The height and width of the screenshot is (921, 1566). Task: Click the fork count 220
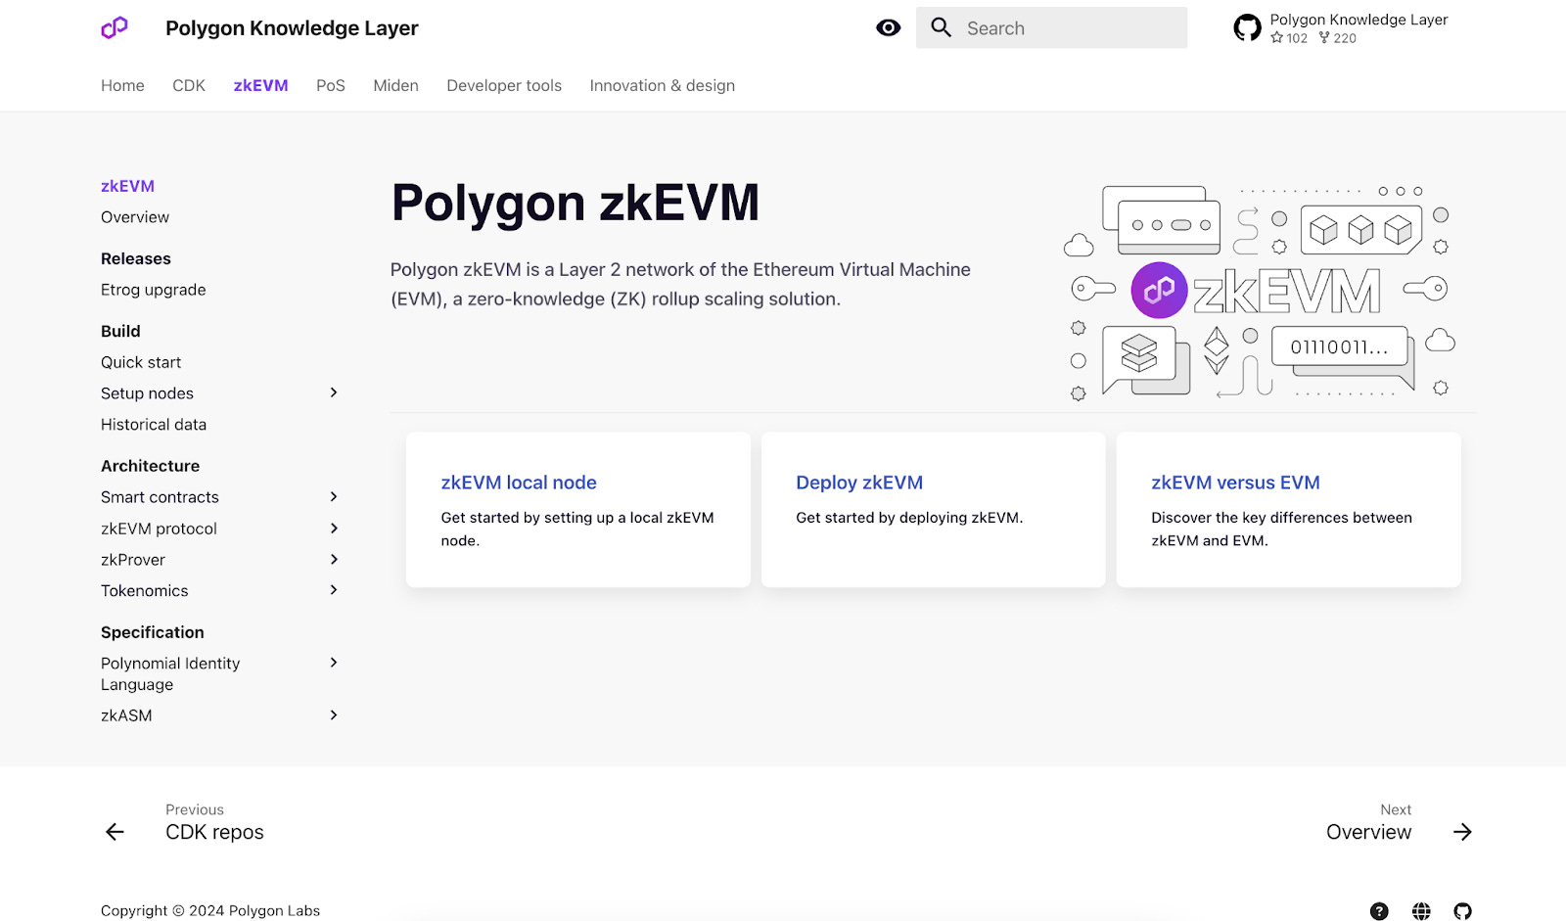pyautogui.click(x=1338, y=38)
